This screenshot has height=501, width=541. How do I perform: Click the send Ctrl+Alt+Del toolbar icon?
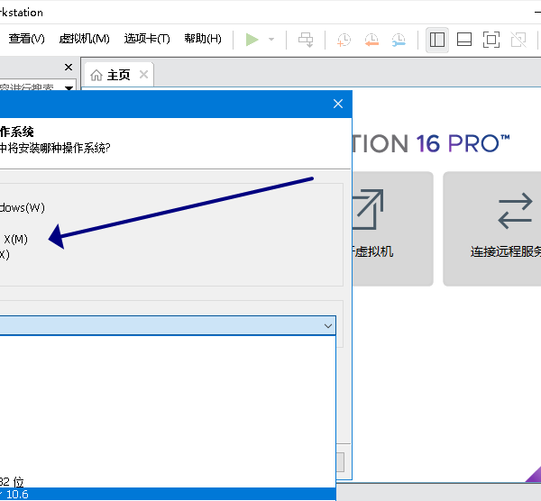[x=307, y=39]
